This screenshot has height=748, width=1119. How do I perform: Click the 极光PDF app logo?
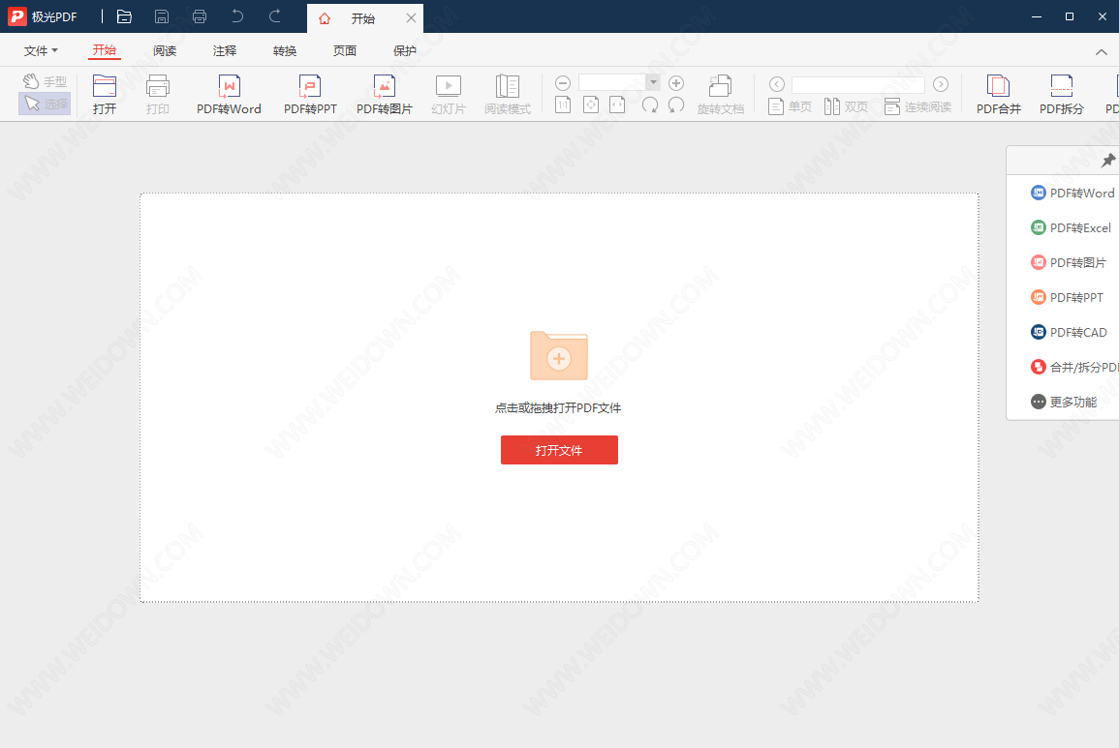[17, 16]
